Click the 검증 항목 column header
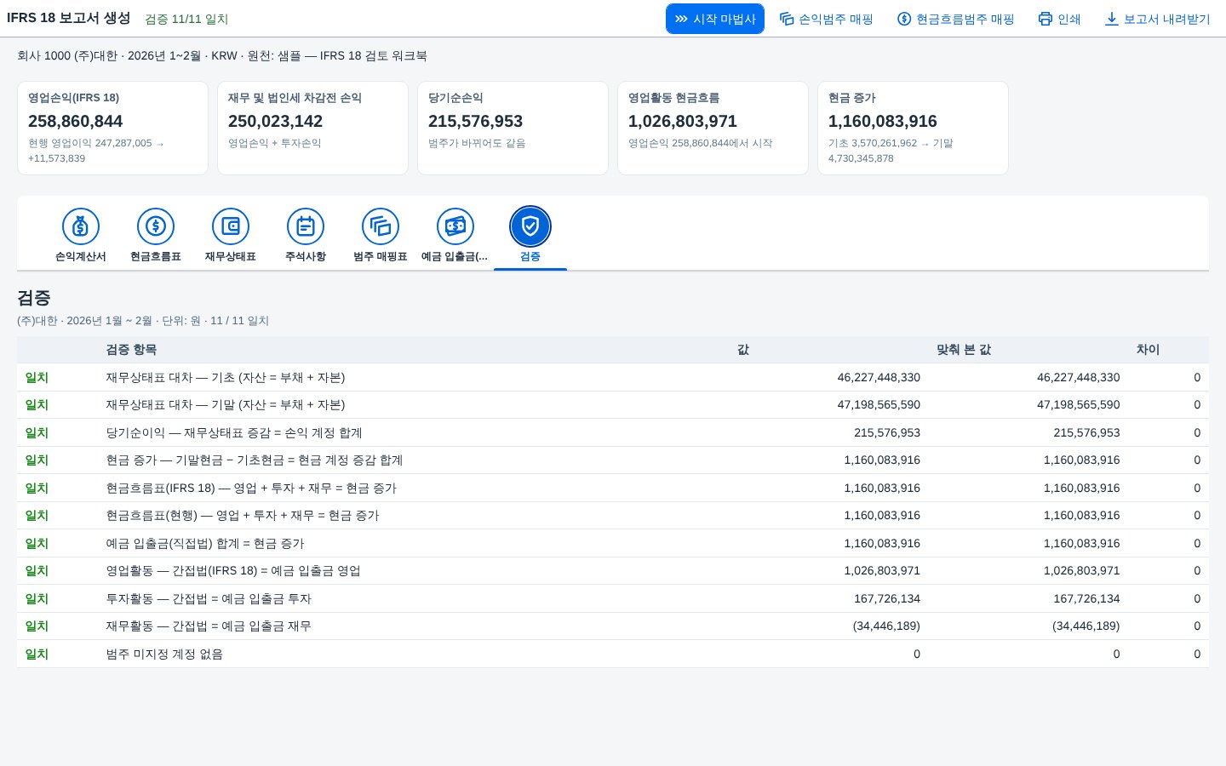 tap(131, 350)
